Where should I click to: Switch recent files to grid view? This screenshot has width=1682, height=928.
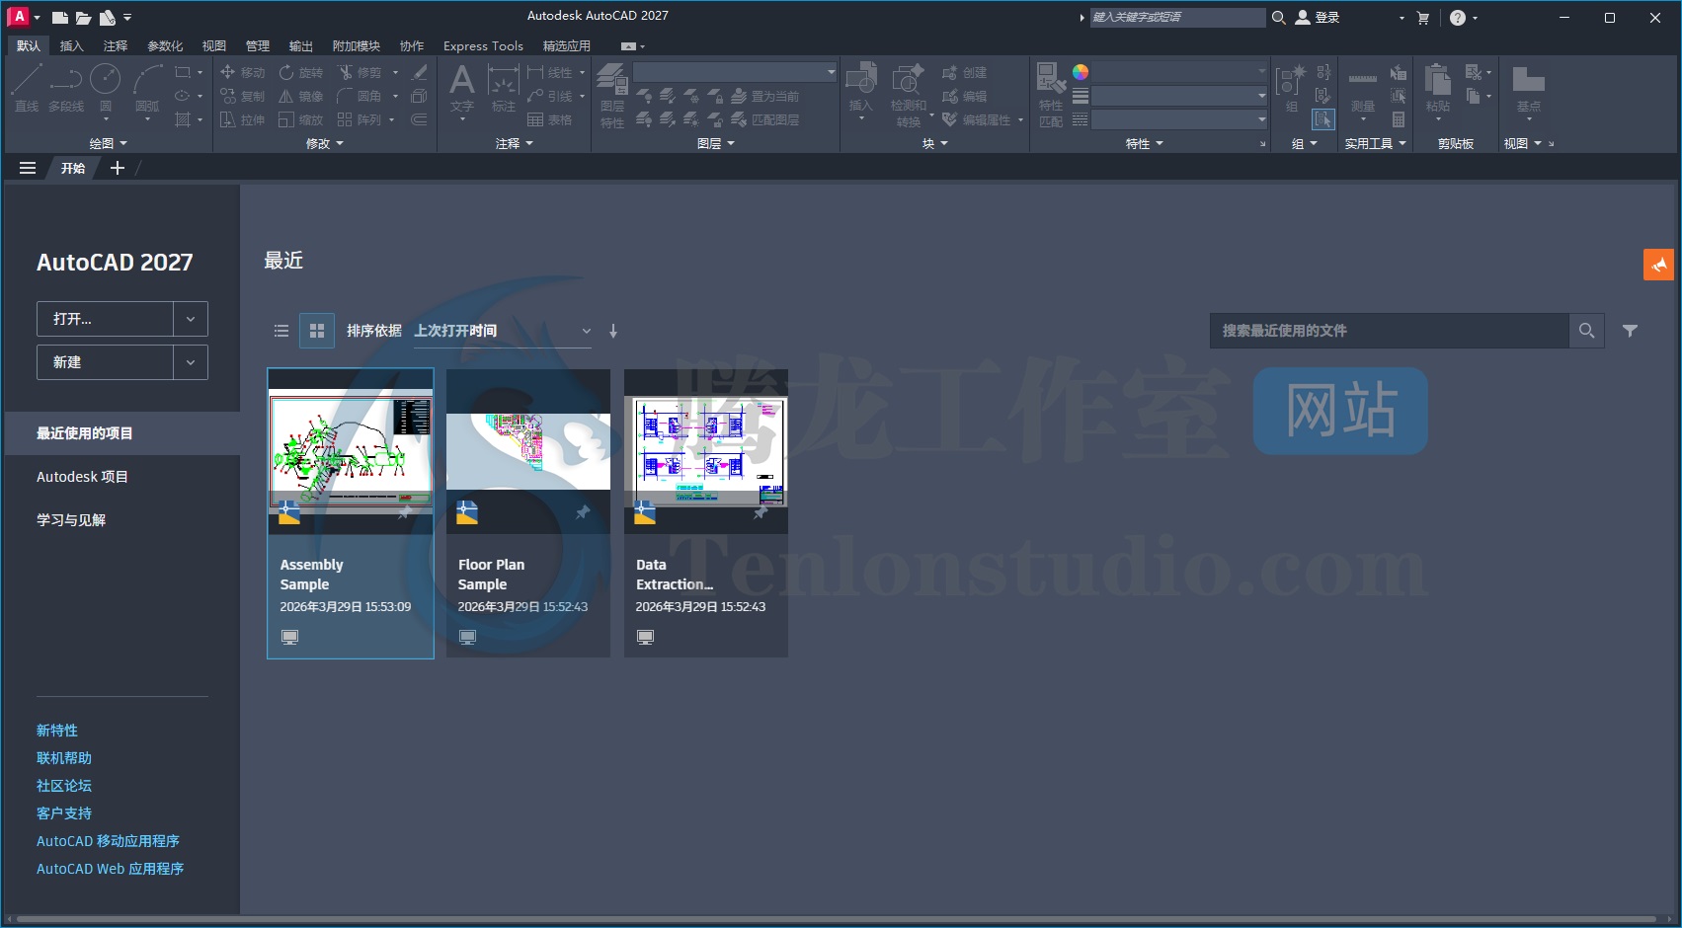pyautogui.click(x=317, y=332)
